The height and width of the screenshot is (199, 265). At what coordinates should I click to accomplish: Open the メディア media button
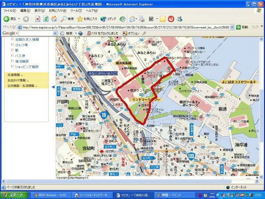point(108,19)
